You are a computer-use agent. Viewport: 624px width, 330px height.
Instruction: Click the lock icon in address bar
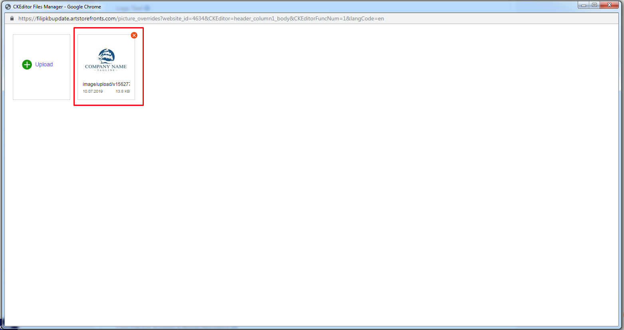click(12, 18)
